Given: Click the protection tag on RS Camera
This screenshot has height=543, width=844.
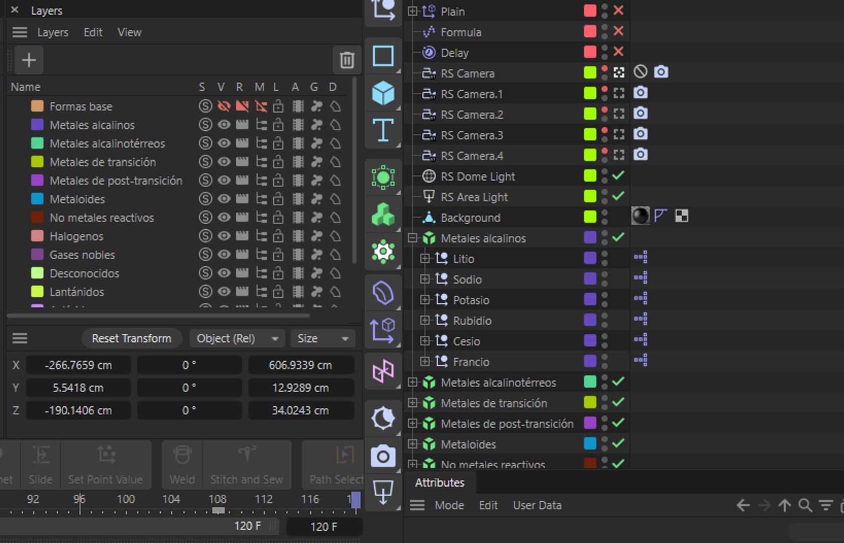Looking at the screenshot, I should click(640, 72).
